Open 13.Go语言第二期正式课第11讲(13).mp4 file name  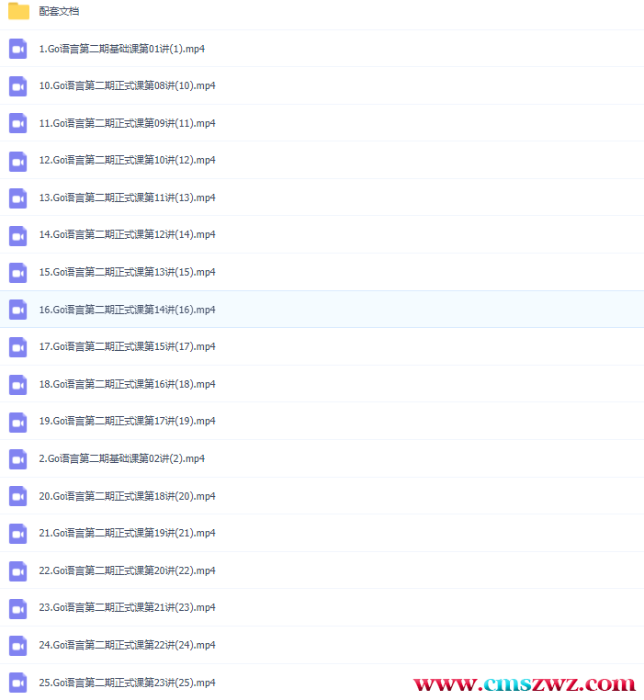click(127, 198)
